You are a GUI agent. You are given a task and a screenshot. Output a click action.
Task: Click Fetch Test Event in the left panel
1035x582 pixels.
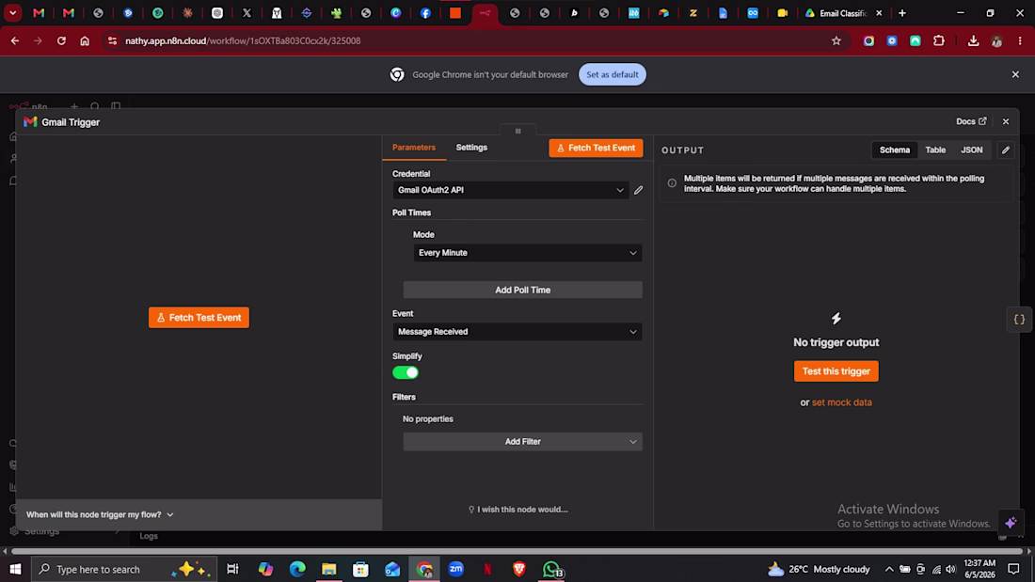click(x=199, y=318)
